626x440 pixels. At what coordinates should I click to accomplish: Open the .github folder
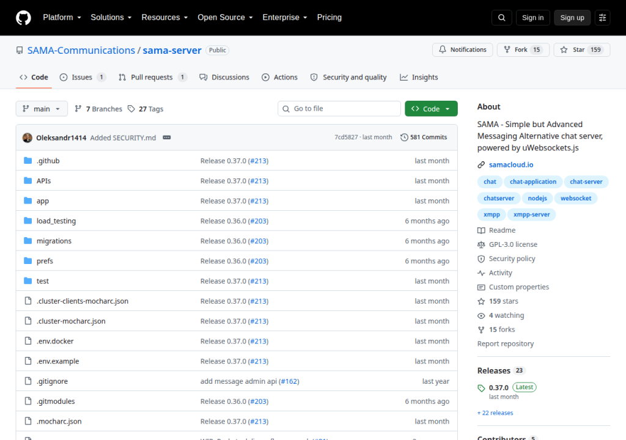pyautogui.click(x=48, y=161)
